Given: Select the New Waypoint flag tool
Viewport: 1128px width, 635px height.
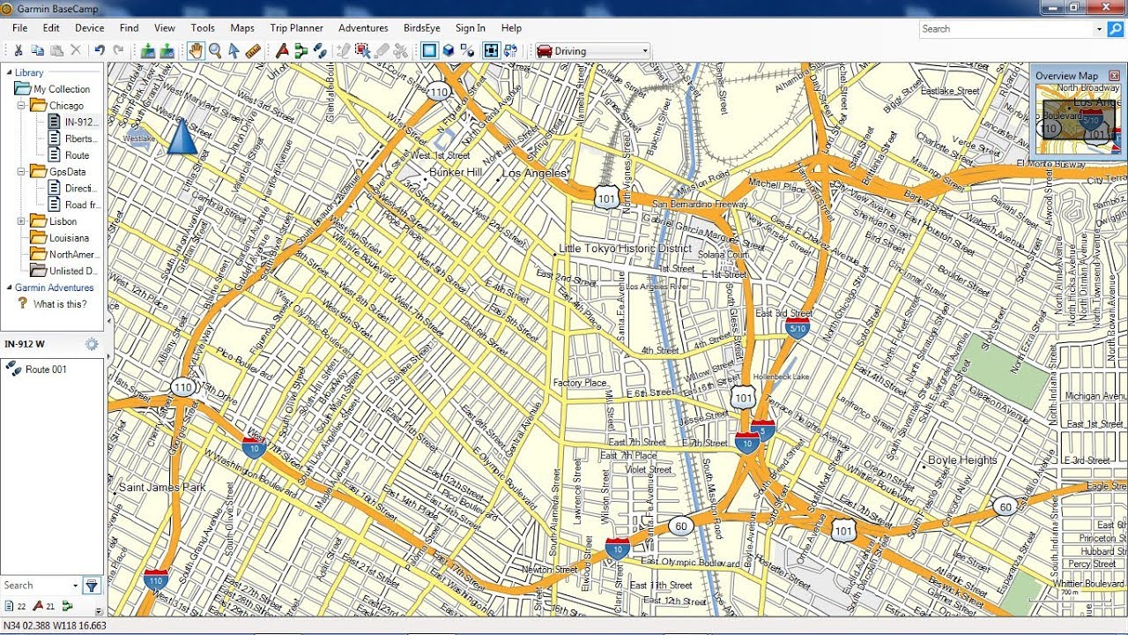Looking at the screenshot, I should pyautogui.click(x=282, y=51).
